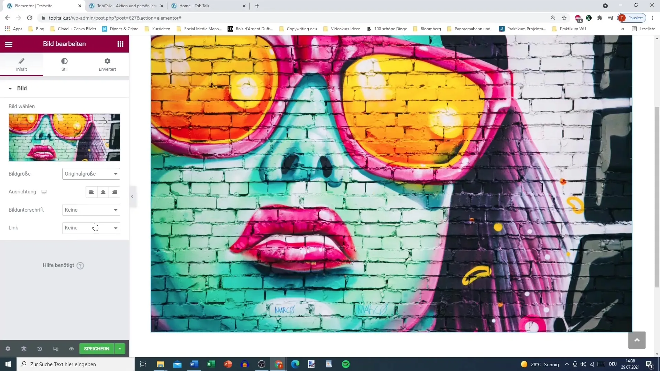Open page settings gear icon
This screenshot has width=660, height=371.
(x=8, y=349)
